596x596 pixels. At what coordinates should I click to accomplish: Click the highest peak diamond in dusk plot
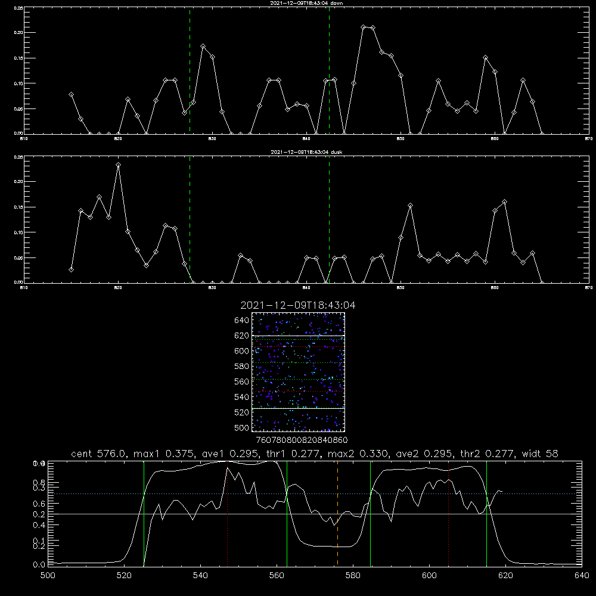point(118,165)
